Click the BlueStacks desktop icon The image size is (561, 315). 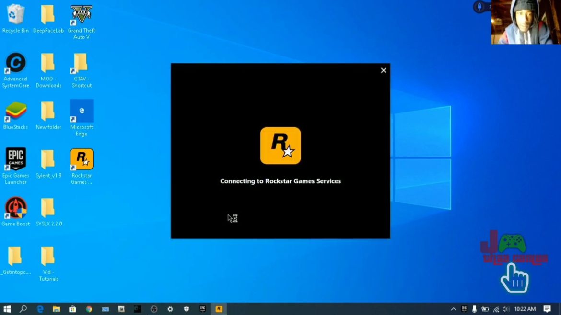[16, 112]
